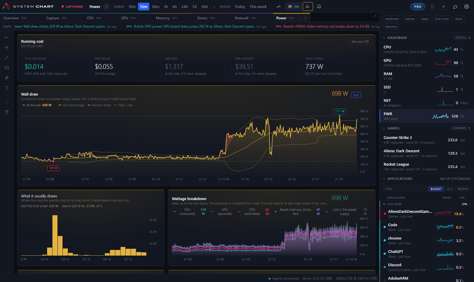Set range to 24h
474x282 pixels.
pyautogui.click(x=185, y=7)
